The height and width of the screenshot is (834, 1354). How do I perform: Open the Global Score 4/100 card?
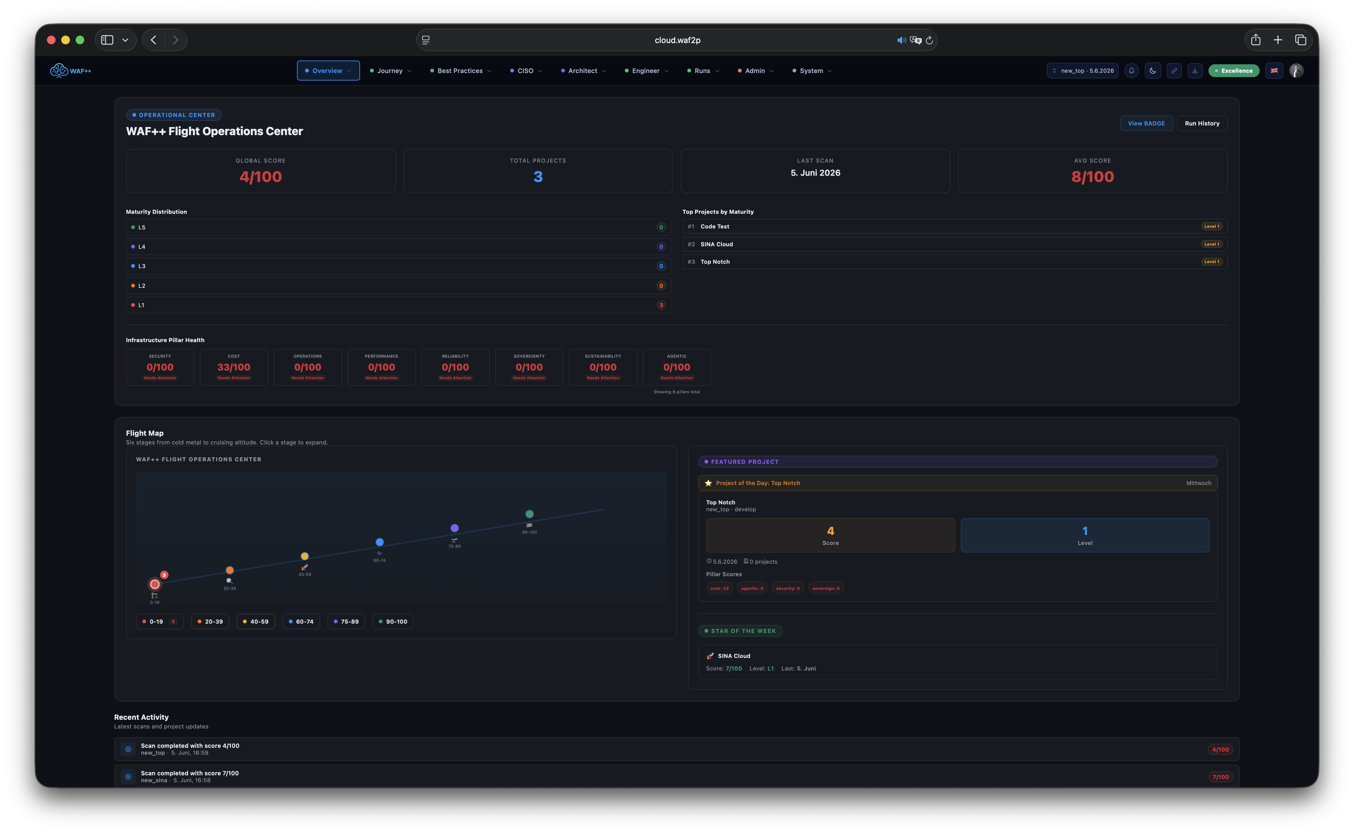coord(261,171)
